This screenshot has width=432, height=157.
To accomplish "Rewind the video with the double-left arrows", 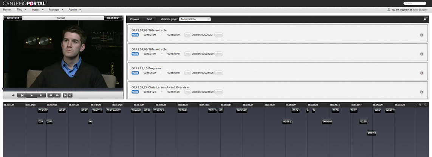I will 50,95.
